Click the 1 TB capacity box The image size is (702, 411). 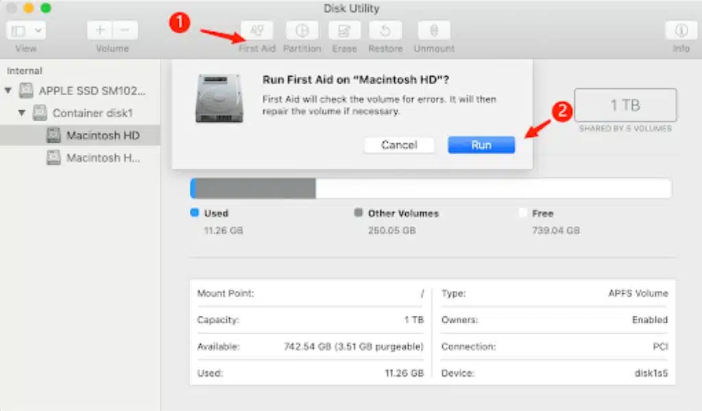(625, 105)
